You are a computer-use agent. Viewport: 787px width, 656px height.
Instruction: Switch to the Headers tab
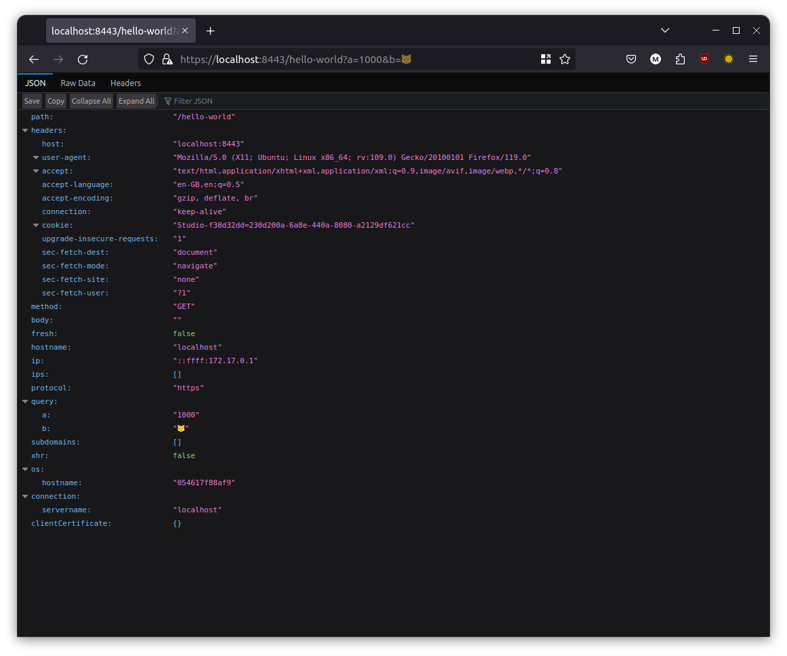[x=125, y=83]
